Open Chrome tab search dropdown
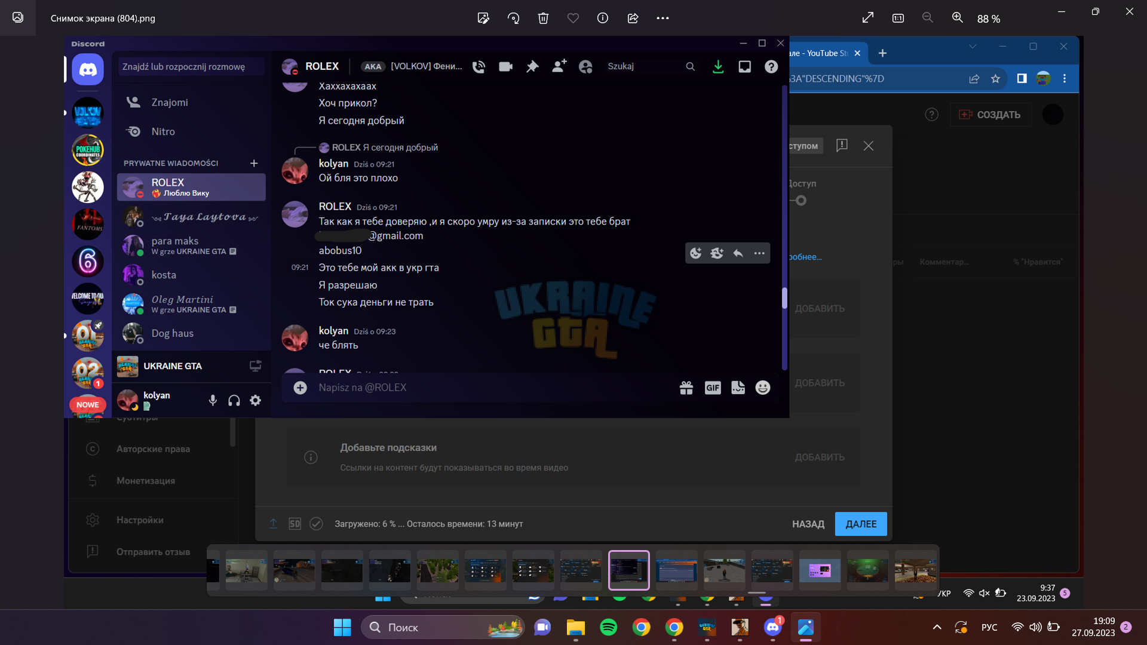1147x645 pixels. point(973,47)
